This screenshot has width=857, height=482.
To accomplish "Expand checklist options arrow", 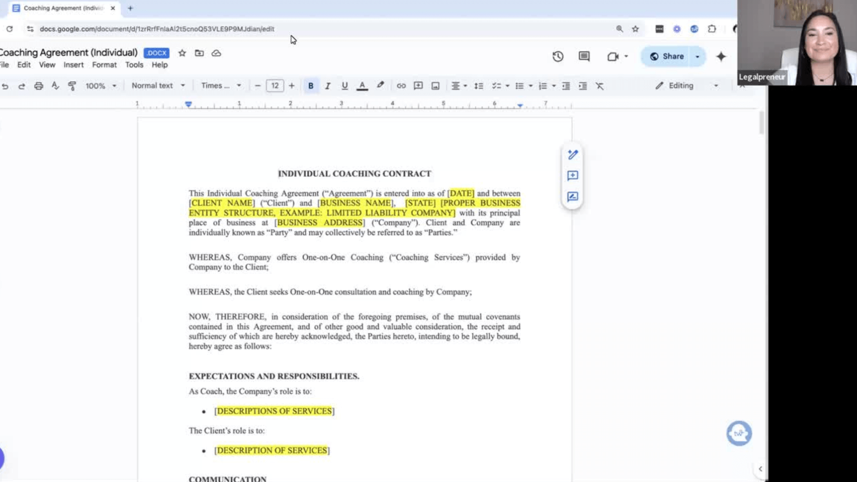I will pyautogui.click(x=508, y=86).
